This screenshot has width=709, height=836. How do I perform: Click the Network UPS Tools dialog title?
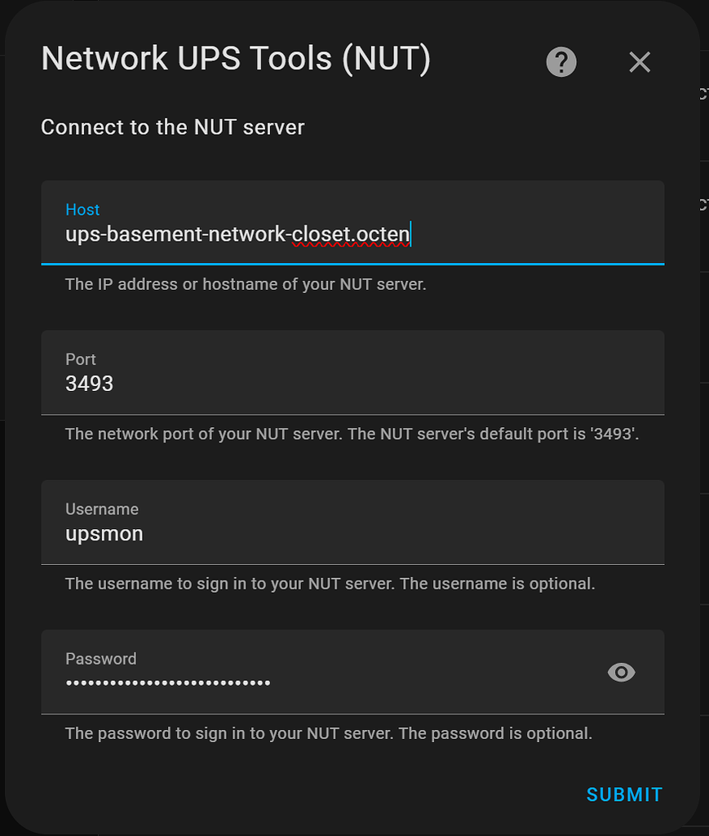click(236, 58)
